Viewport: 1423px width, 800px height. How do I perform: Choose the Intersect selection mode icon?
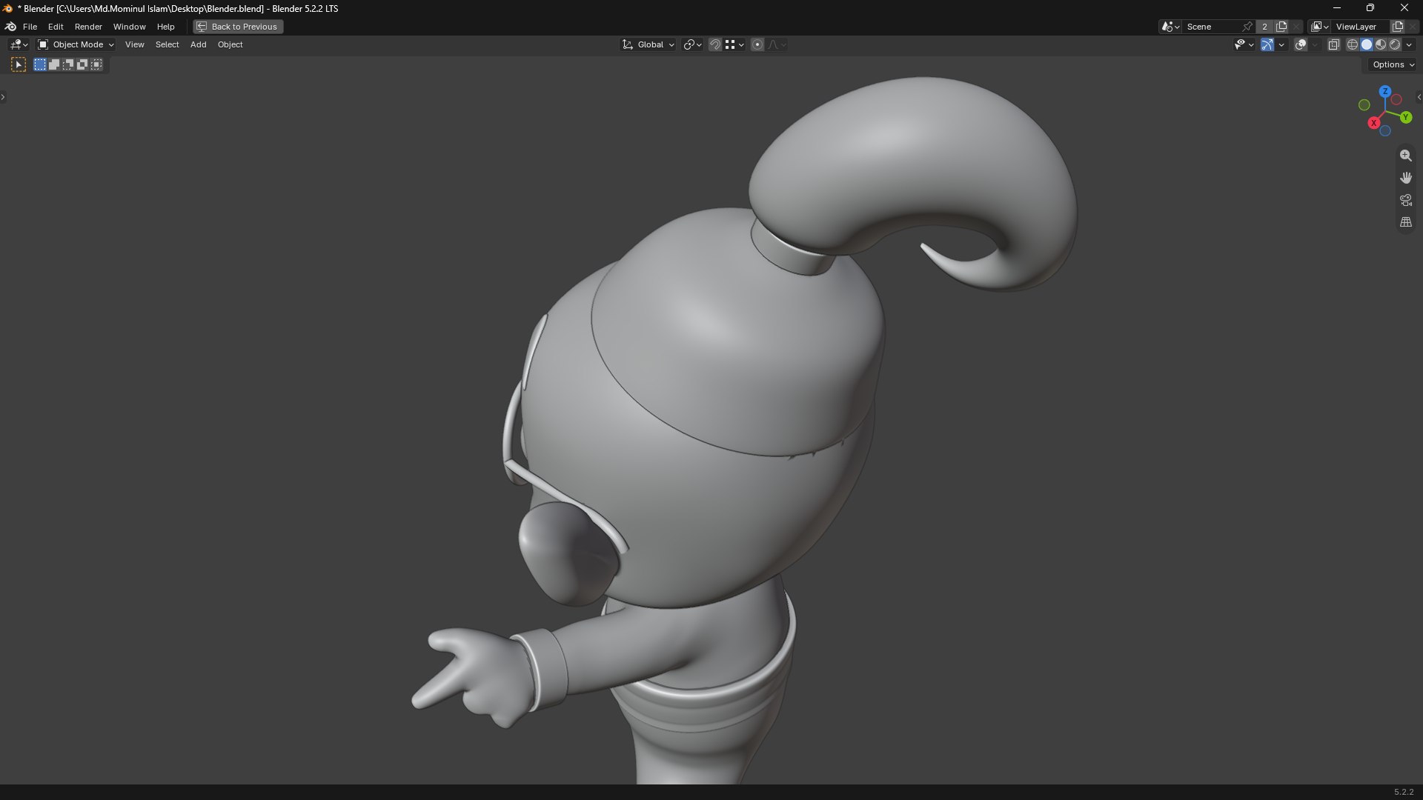click(96, 65)
